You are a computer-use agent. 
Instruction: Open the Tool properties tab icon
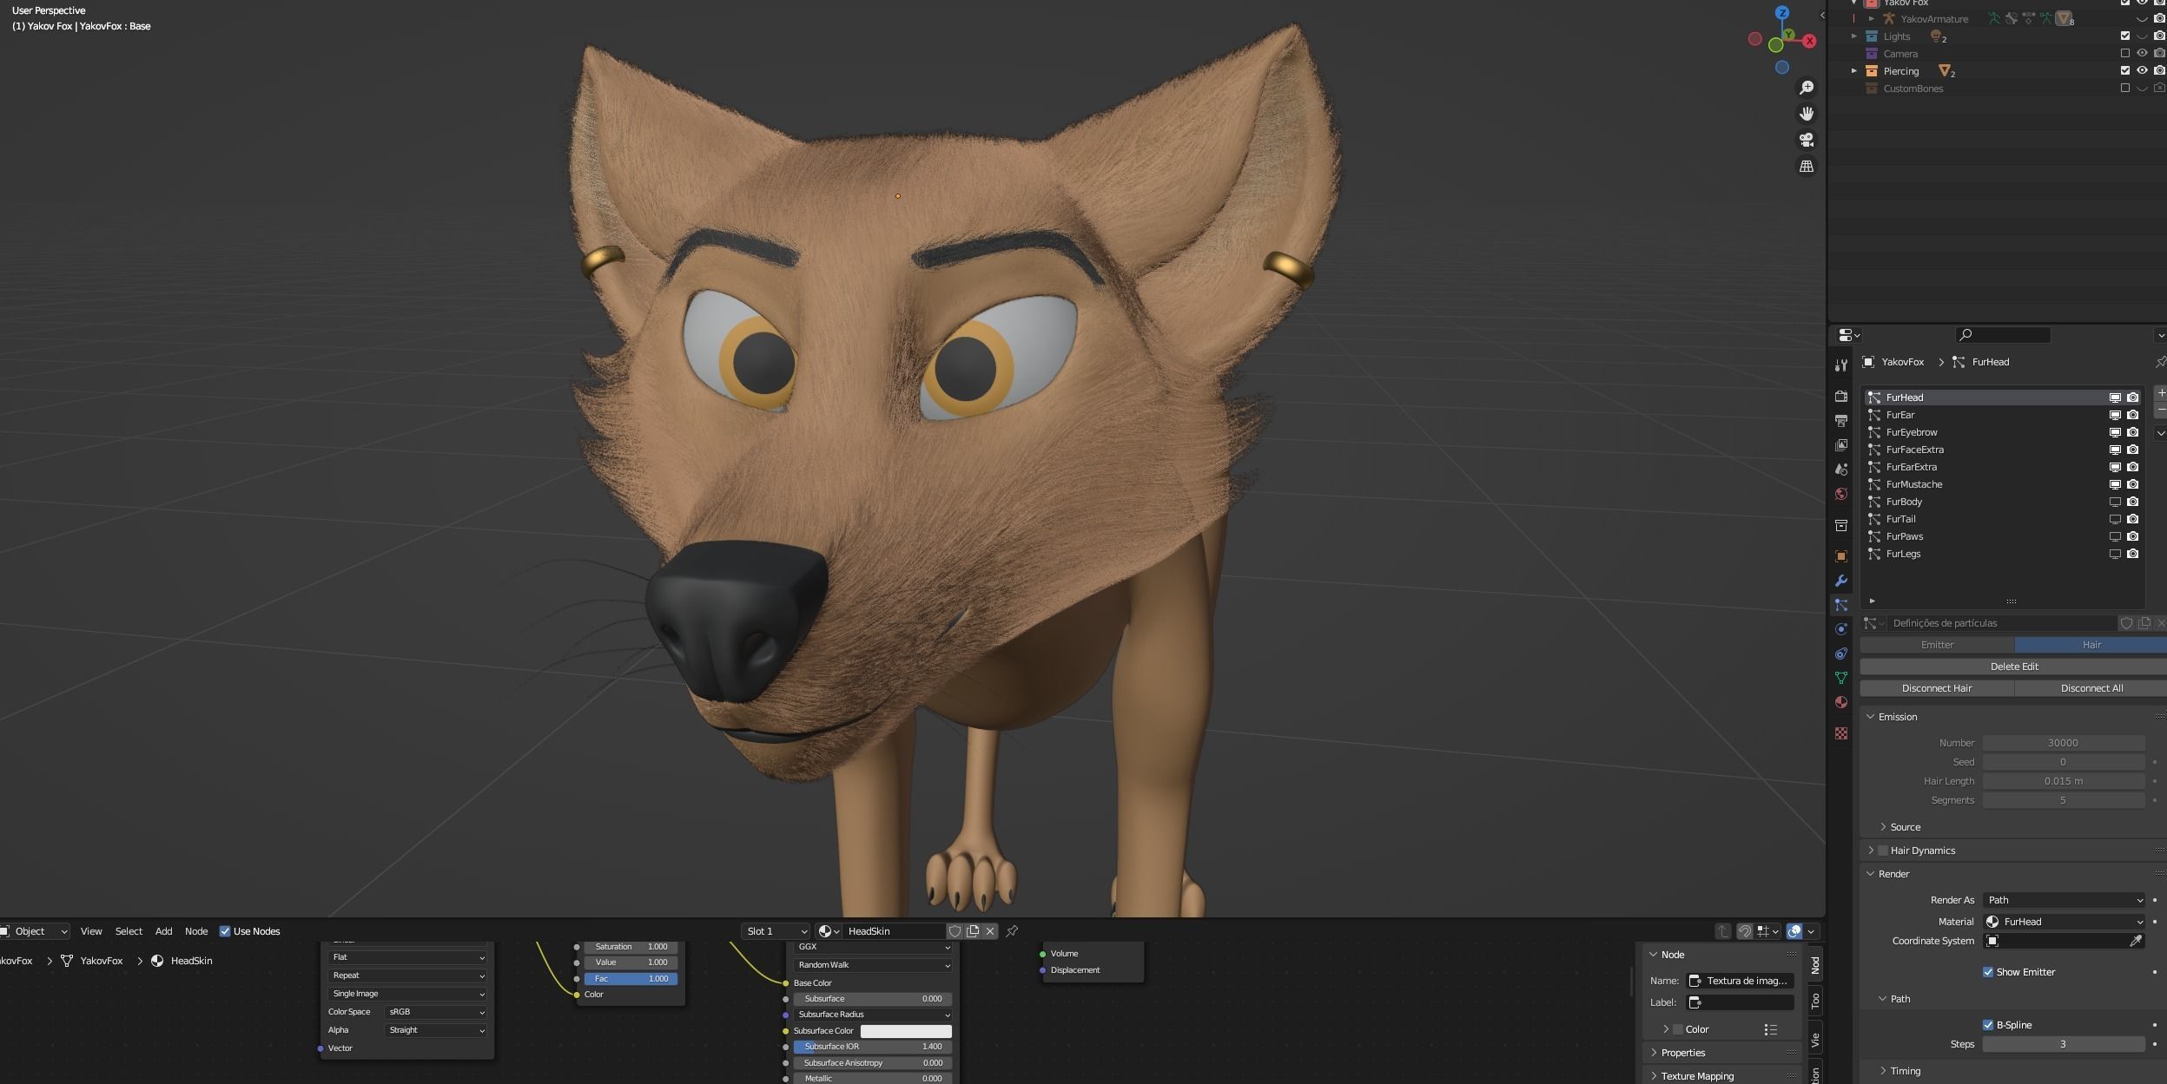coord(1840,365)
